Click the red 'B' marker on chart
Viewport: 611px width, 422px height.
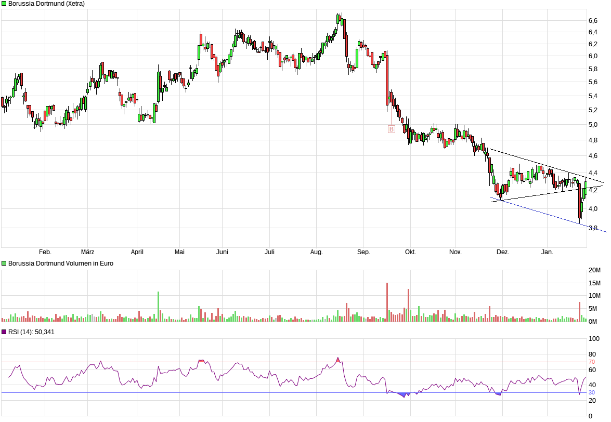391,129
